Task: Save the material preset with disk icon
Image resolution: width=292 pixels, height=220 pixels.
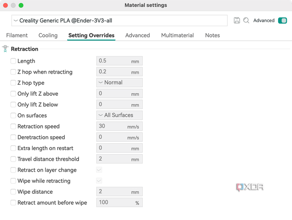Action: [237, 20]
